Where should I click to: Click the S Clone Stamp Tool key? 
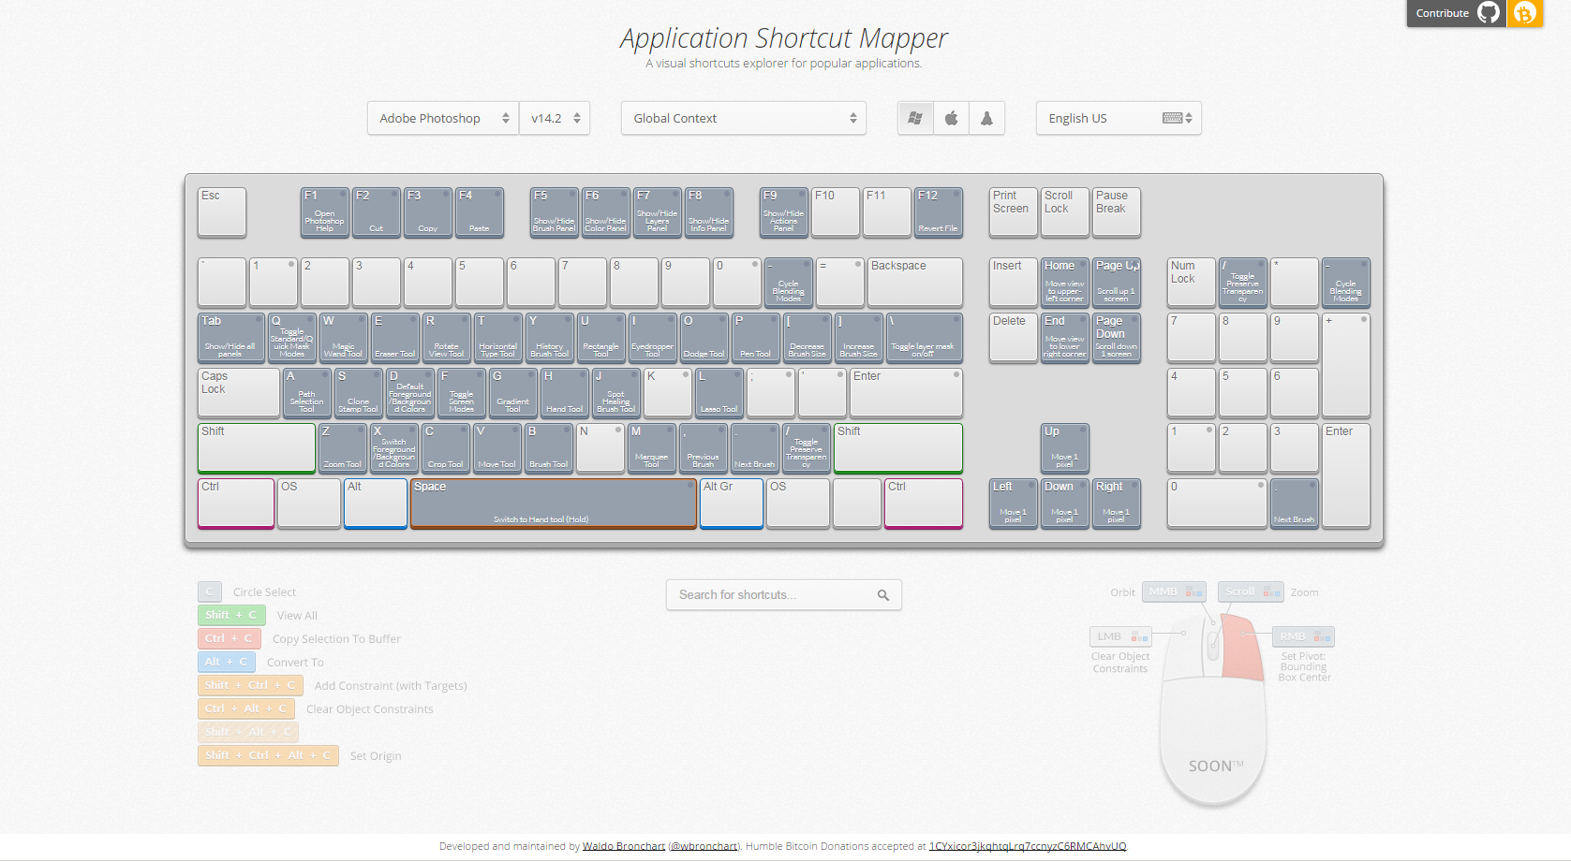click(x=359, y=393)
